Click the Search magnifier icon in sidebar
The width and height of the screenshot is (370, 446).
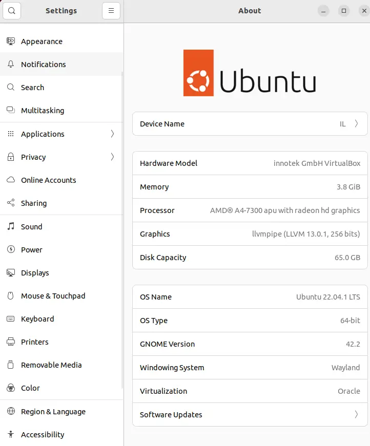11,87
